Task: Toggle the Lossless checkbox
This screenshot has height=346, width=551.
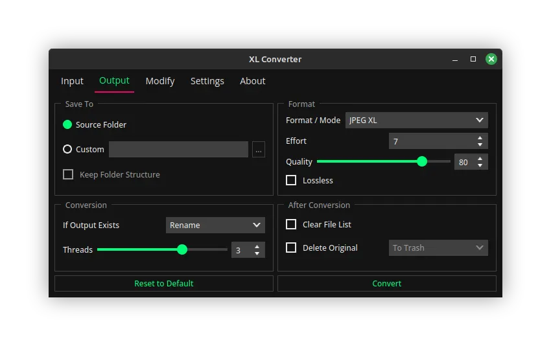Action: click(291, 180)
